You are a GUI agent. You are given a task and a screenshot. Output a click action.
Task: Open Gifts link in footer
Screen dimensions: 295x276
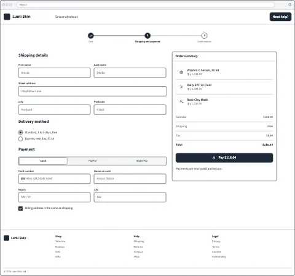[58, 256]
